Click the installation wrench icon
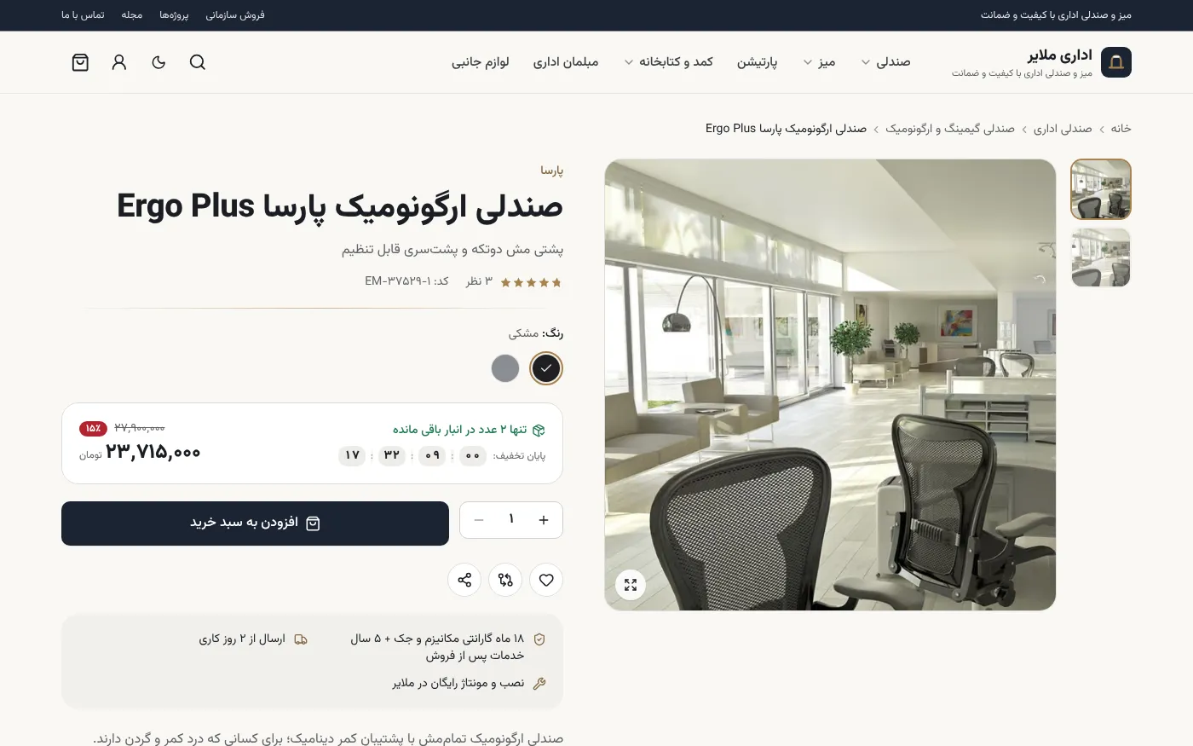1193x746 pixels. tap(539, 684)
